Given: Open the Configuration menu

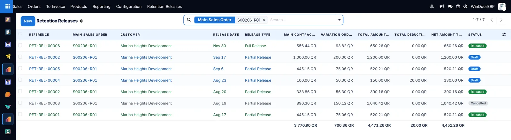Looking at the screenshot, I should [129, 6].
